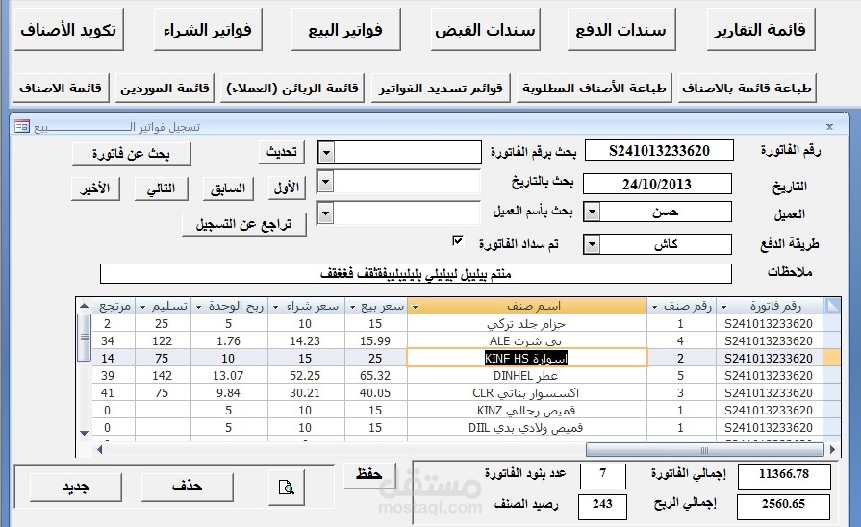Click the horizontal scrollbar thumb of the grid
861x527 pixels.
pos(704,450)
